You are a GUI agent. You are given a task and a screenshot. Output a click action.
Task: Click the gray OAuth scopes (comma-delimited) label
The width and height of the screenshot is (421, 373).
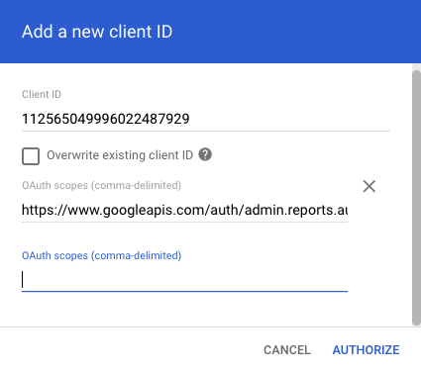(x=102, y=185)
